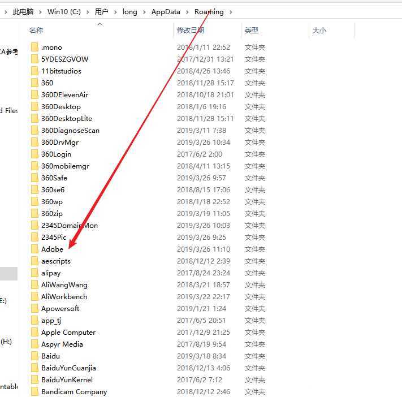
Task: Select the .mono folder icon
Action: pyautogui.click(x=34, y=47)
